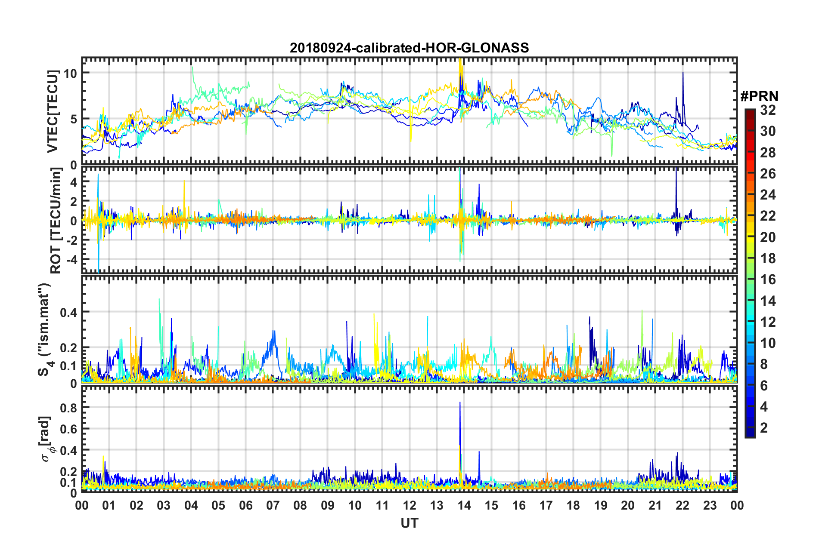Click the VTEC[TECU] y-axis label

click(x=53, y=111)
